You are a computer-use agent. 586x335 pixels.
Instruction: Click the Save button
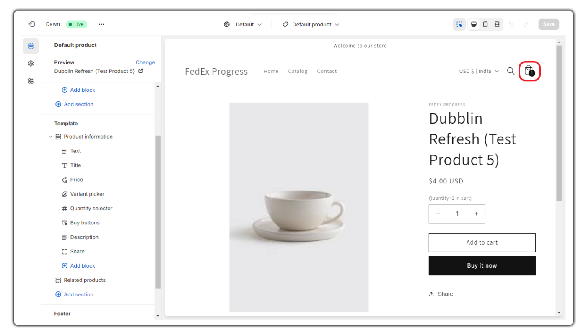pyautogui.click(x=549, y=24)
